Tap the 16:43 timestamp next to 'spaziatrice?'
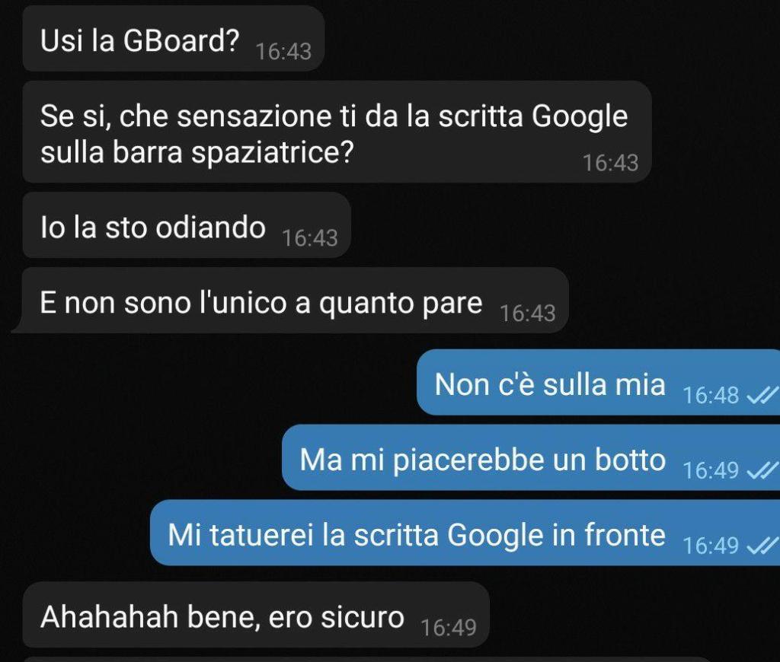Screen dimensions: 780x662 pyautogui.click(x=610, y=163)
